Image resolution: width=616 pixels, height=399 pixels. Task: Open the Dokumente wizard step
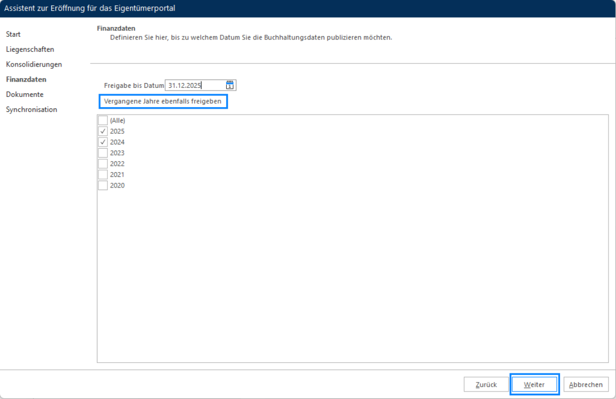click(x=24, y=94)
